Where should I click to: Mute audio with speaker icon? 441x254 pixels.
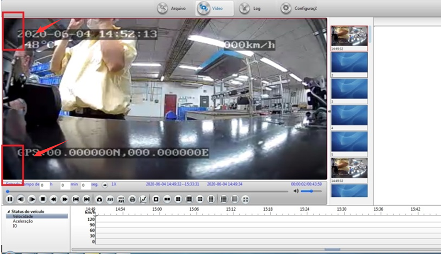tap(296, 191)
